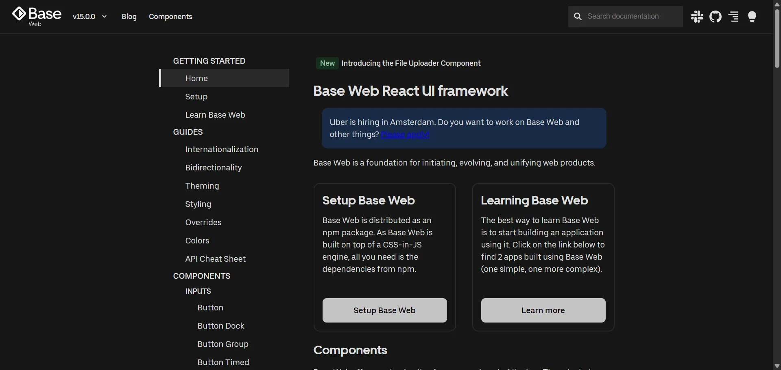
Task: Click the scrollbar up arrow
Action: (x=777, y=4)
